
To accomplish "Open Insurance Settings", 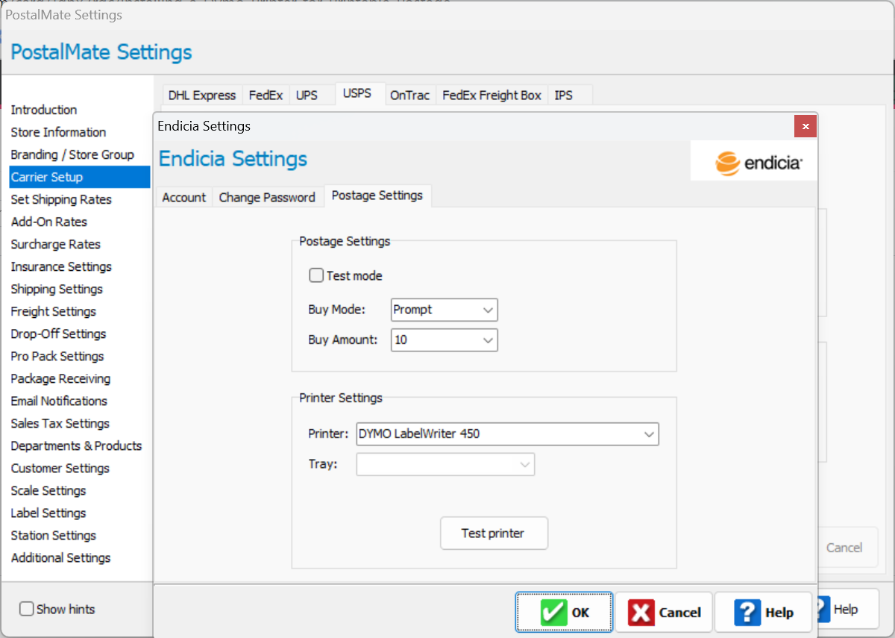I will click(61, 266).
